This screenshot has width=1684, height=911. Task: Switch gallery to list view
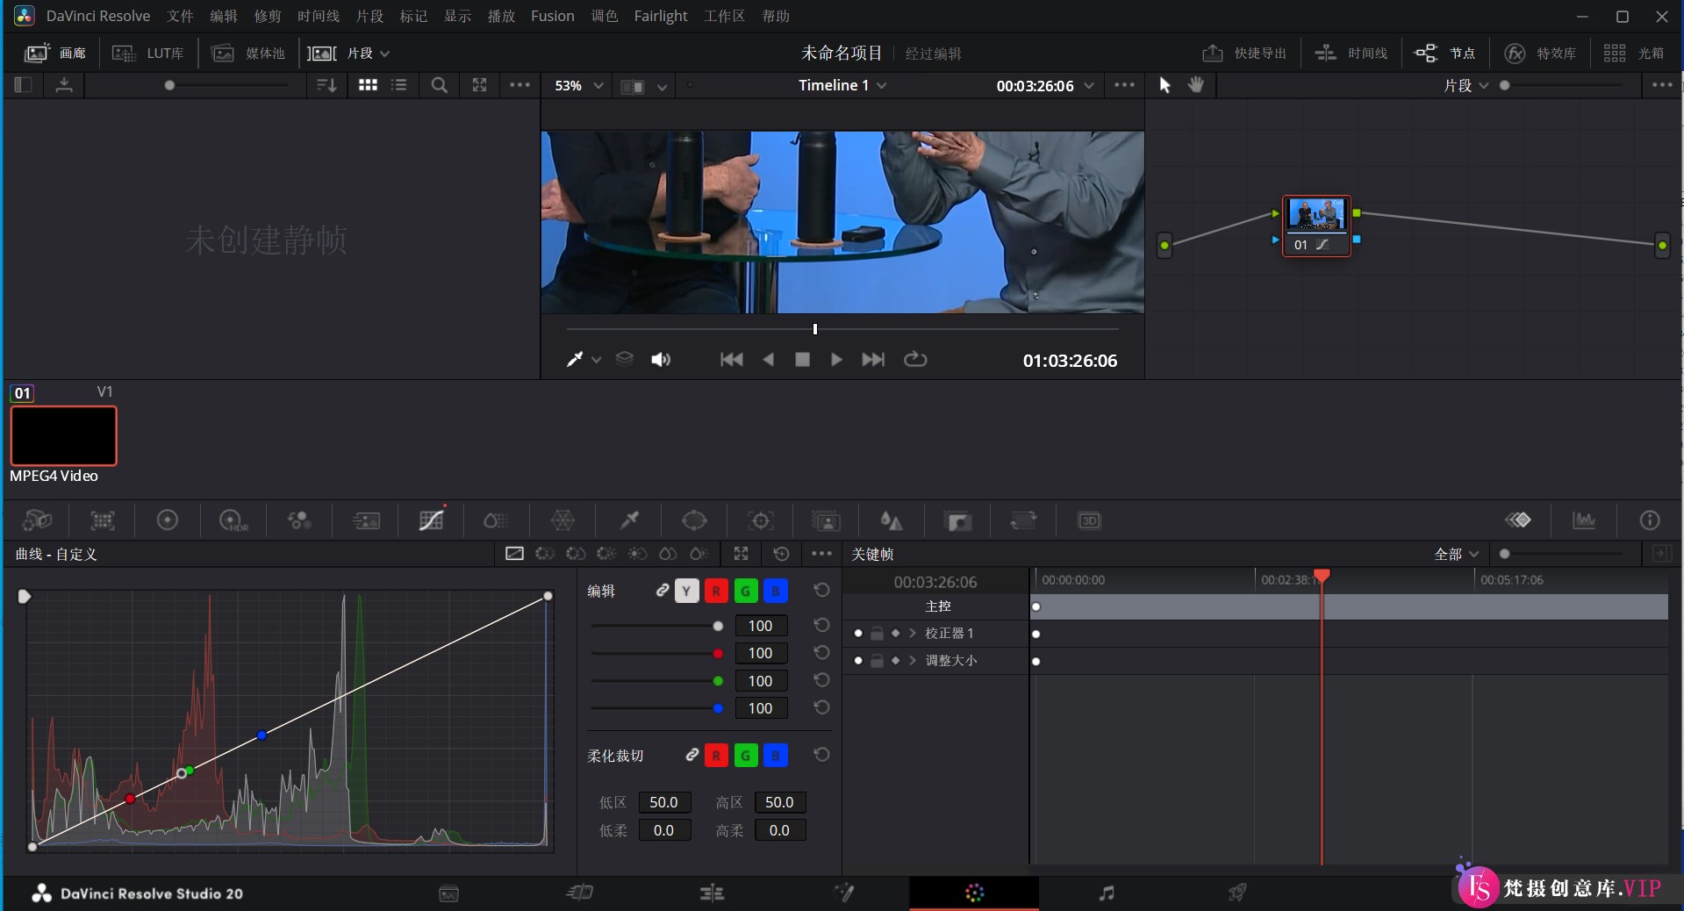[399, 85]
